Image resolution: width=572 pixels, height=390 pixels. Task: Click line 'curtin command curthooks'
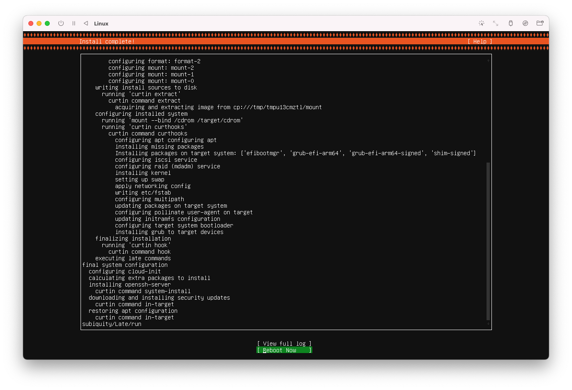148,133
